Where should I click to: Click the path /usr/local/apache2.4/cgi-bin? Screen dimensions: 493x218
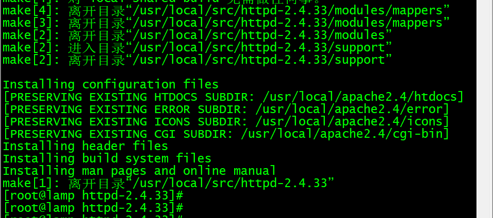click(341, 134)
